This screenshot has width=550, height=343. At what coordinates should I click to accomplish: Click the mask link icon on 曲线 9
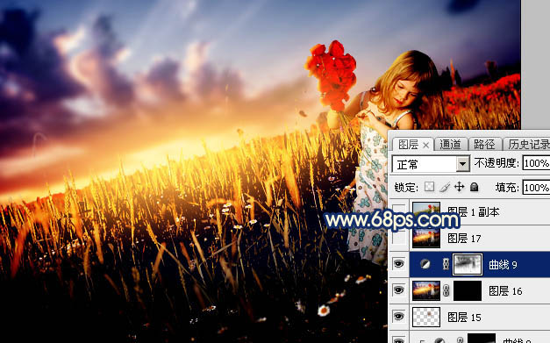click(x=446, y=264)
